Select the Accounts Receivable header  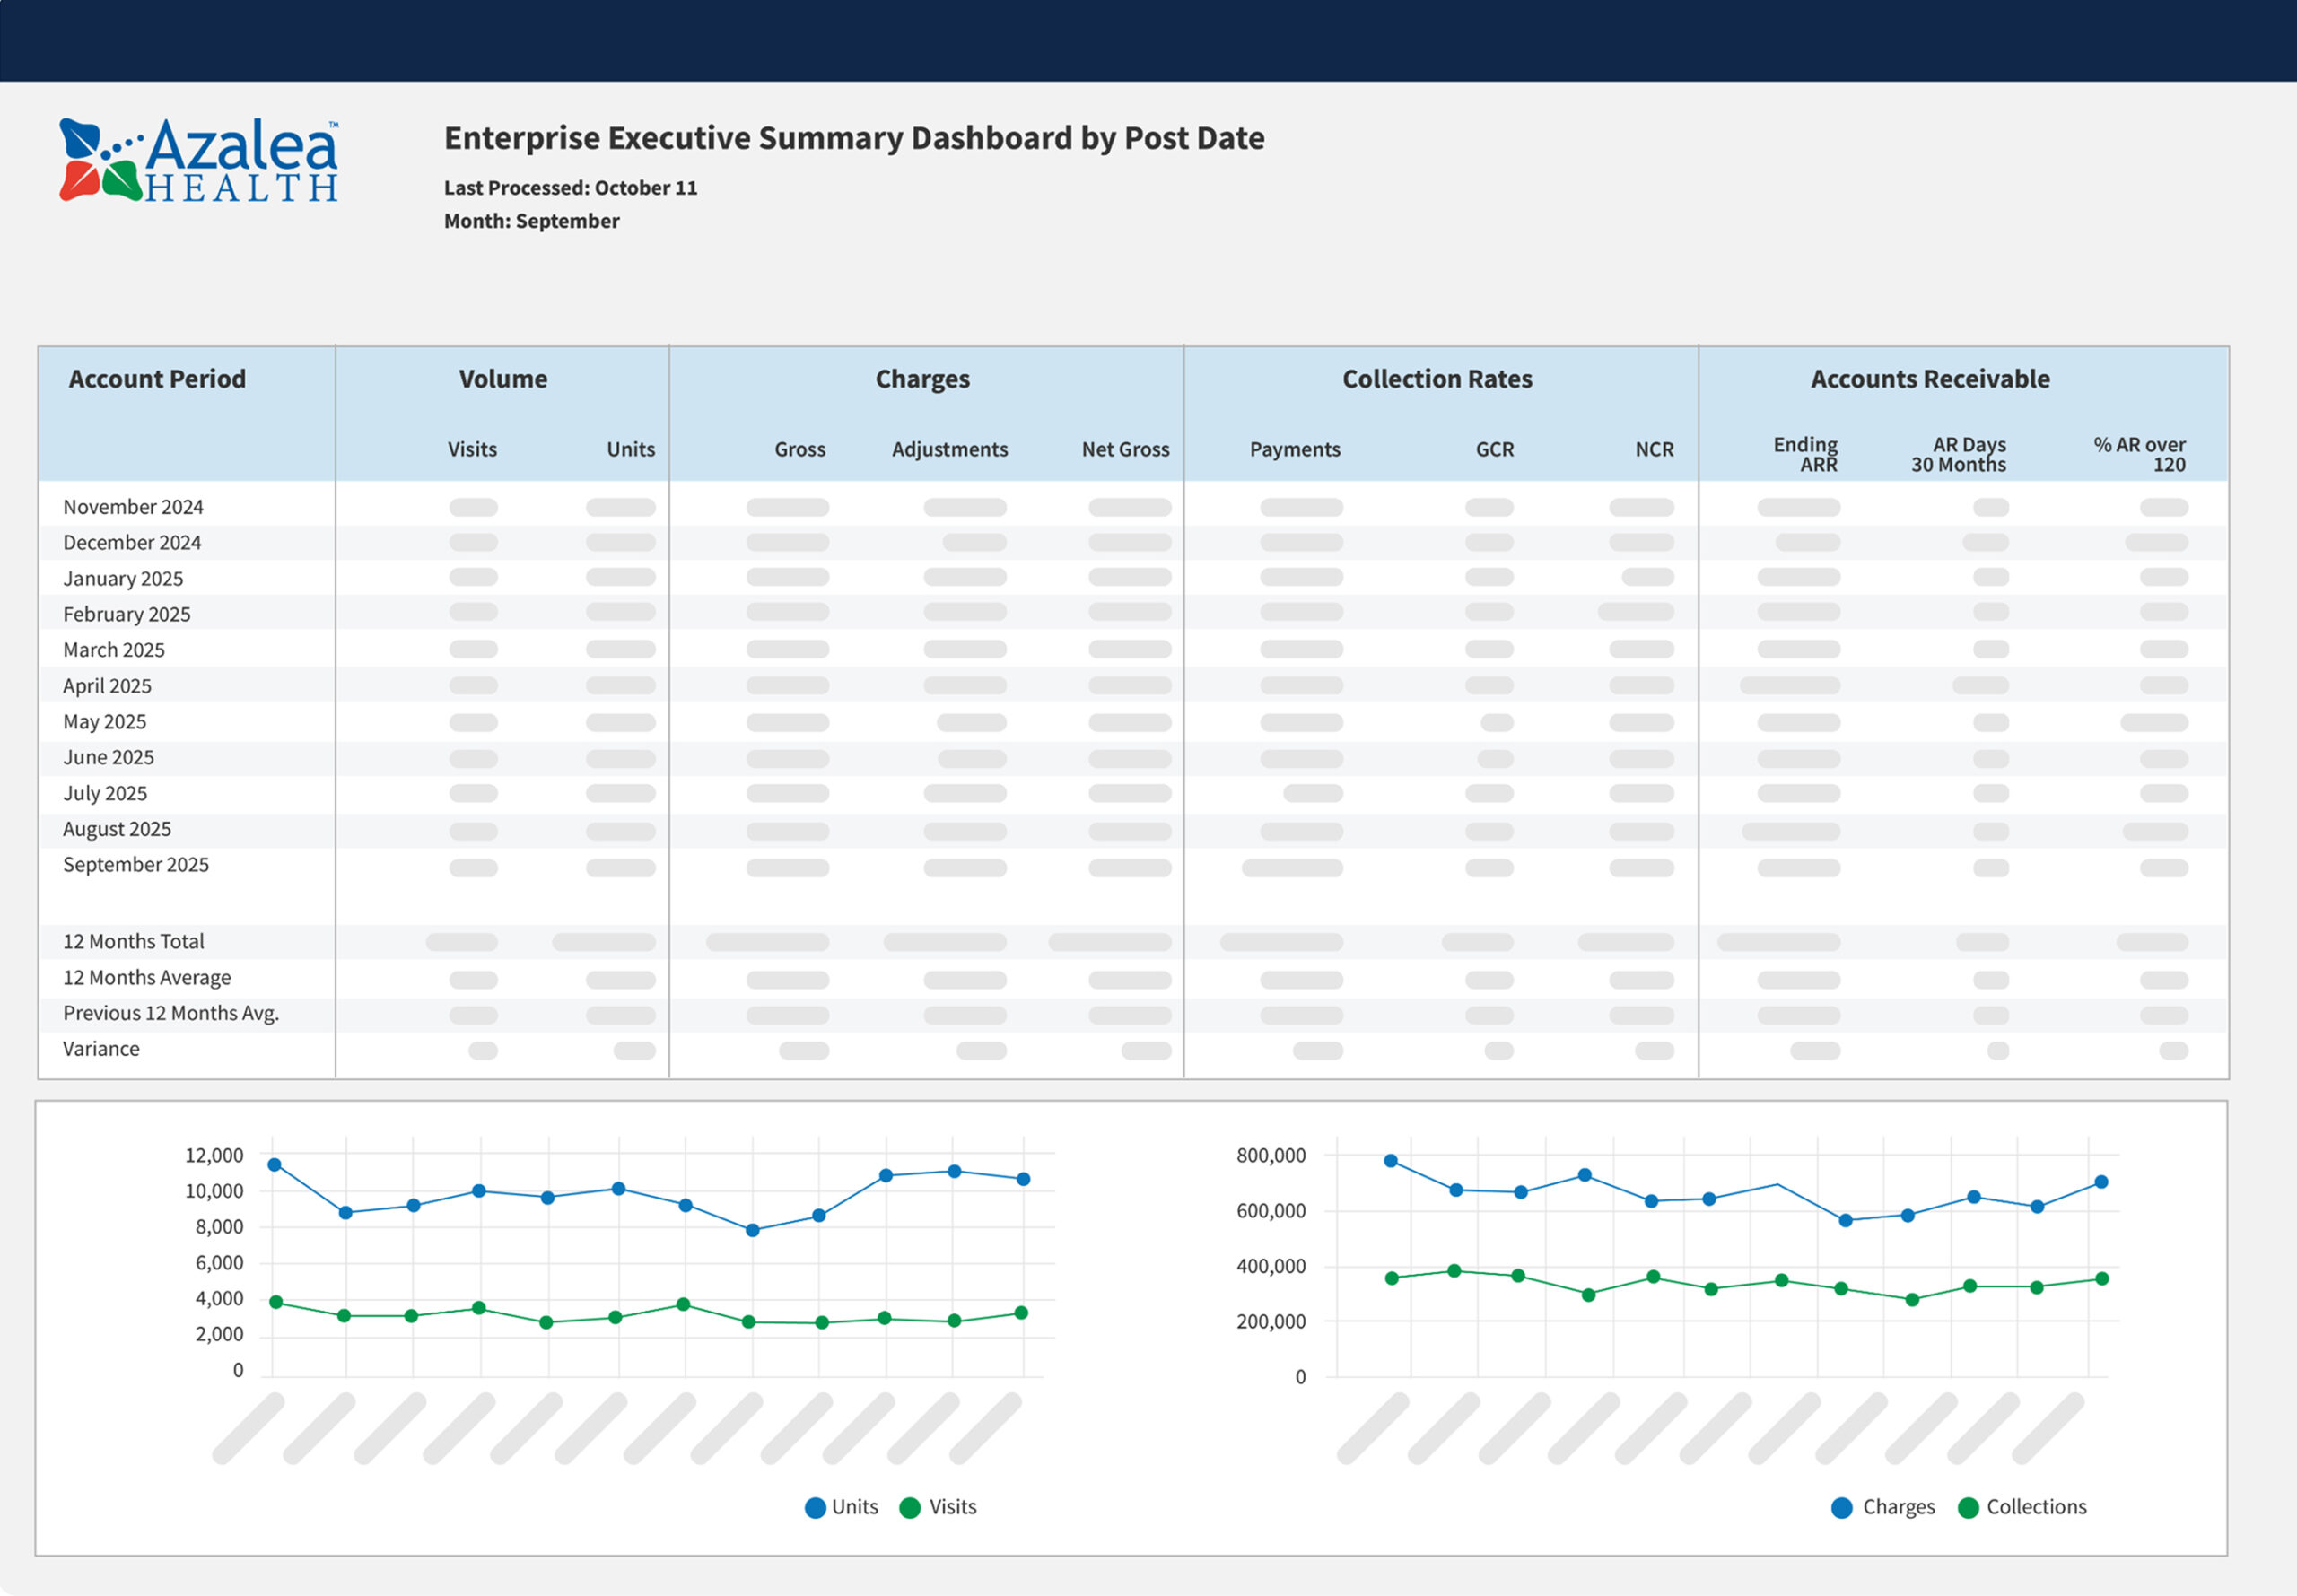(1929, 379)
